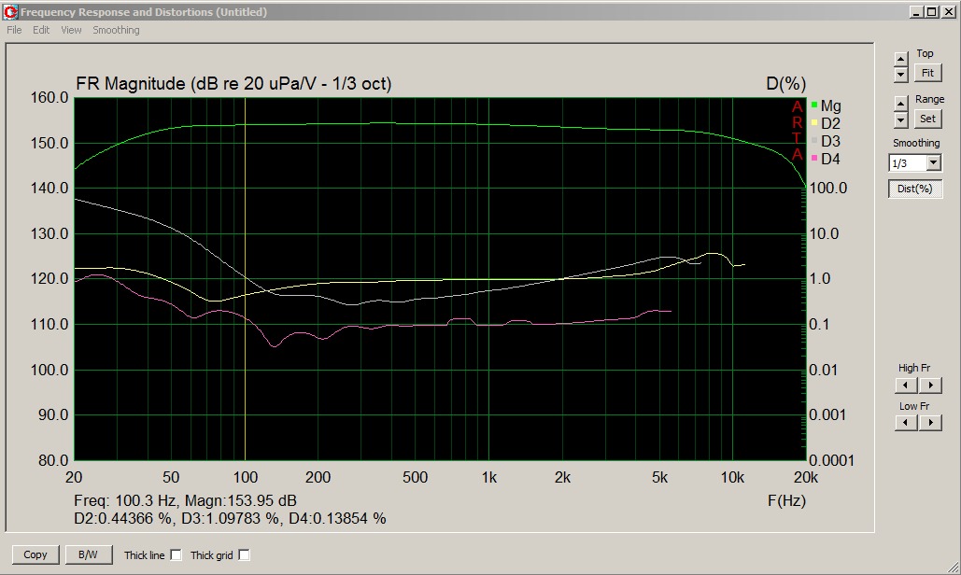
Task: Enable the Thick line checkbox
Action: (176, 554)
